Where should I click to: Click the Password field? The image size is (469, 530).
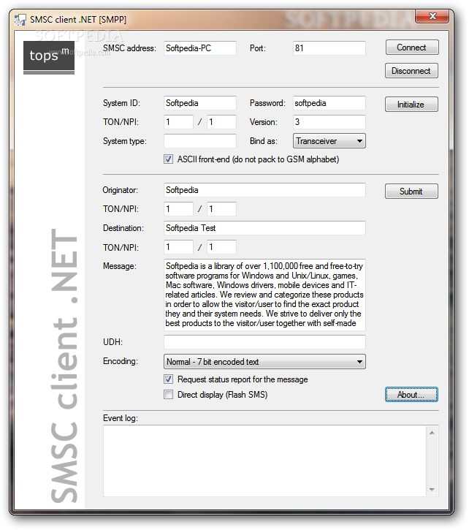click(329, 103)
